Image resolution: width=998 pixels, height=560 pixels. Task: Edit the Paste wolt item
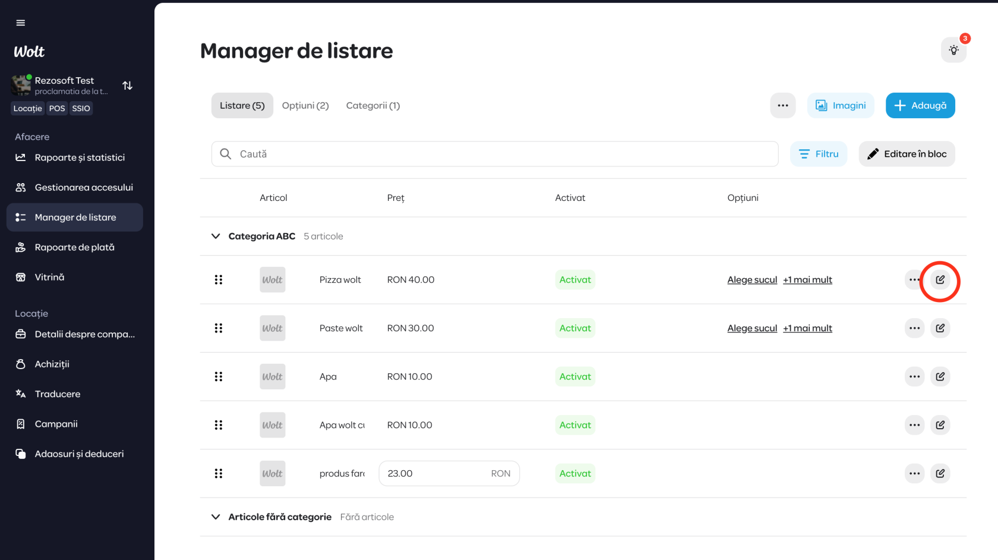[940, 328]
